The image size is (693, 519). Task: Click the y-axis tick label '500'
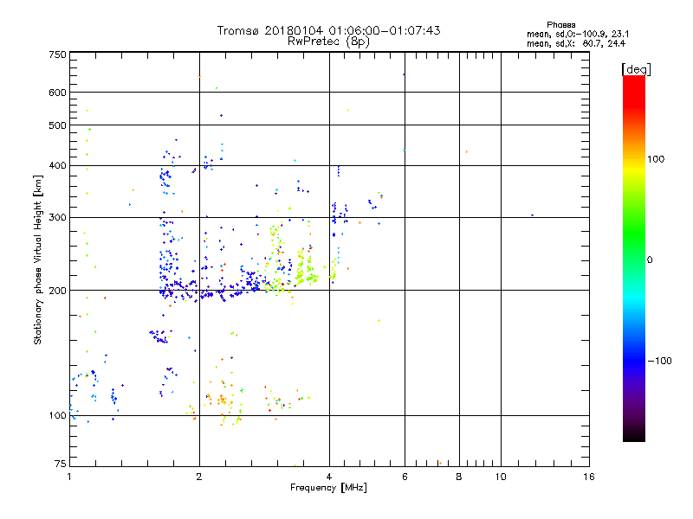tap(57, 125)
